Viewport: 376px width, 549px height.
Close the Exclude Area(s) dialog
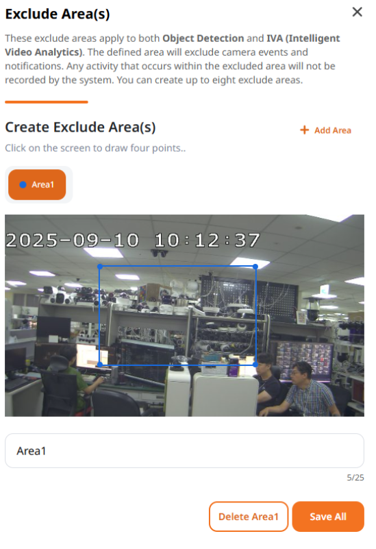[x=357, y=12]
